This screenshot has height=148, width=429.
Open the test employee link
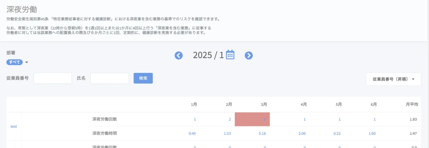14,126
